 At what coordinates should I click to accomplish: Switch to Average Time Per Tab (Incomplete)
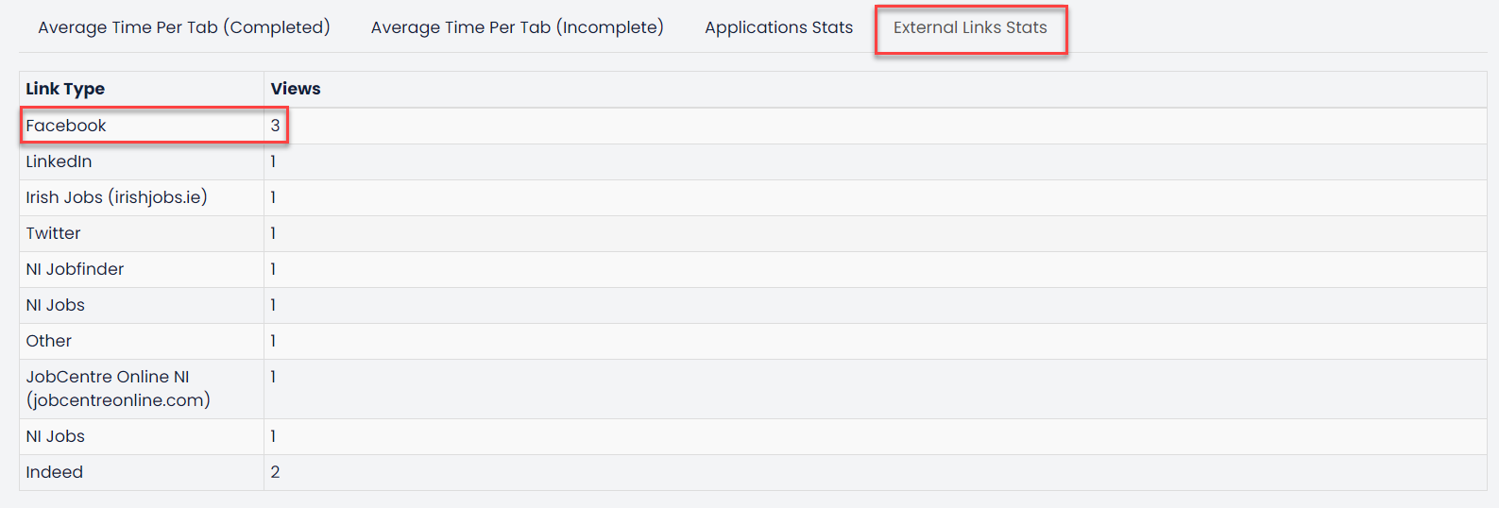517,27
